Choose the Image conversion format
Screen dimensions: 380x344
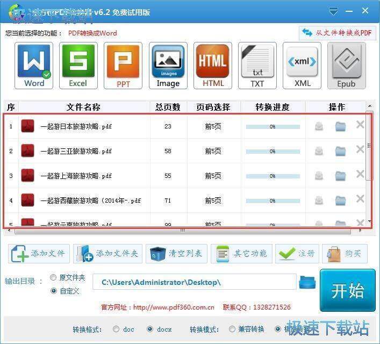(168, 66)
